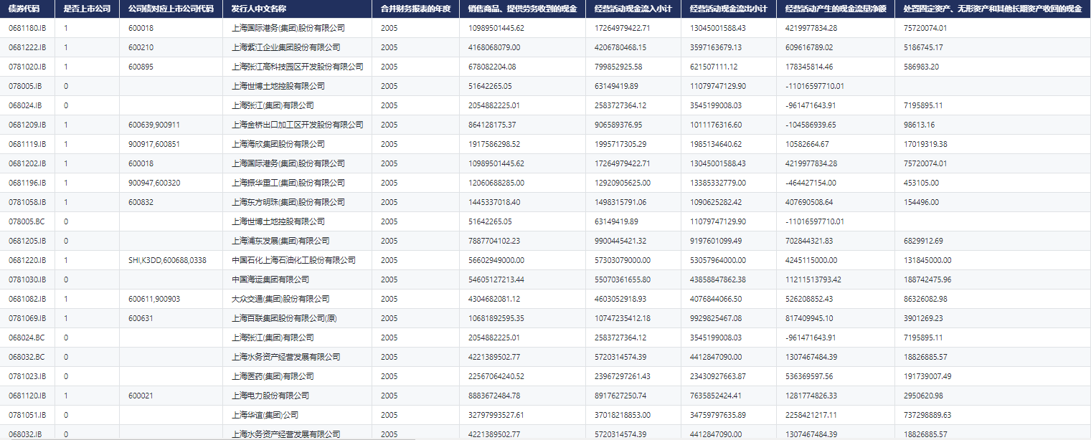Click the 债券代码 column header

point(24,9)
